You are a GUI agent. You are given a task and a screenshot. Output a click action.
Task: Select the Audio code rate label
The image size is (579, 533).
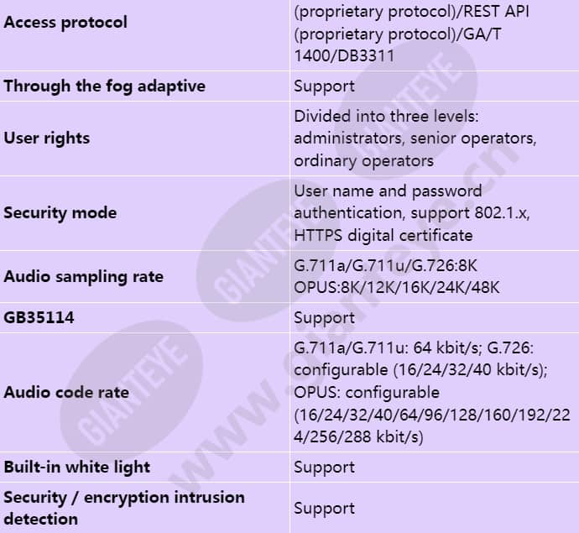tap(66, 392)
